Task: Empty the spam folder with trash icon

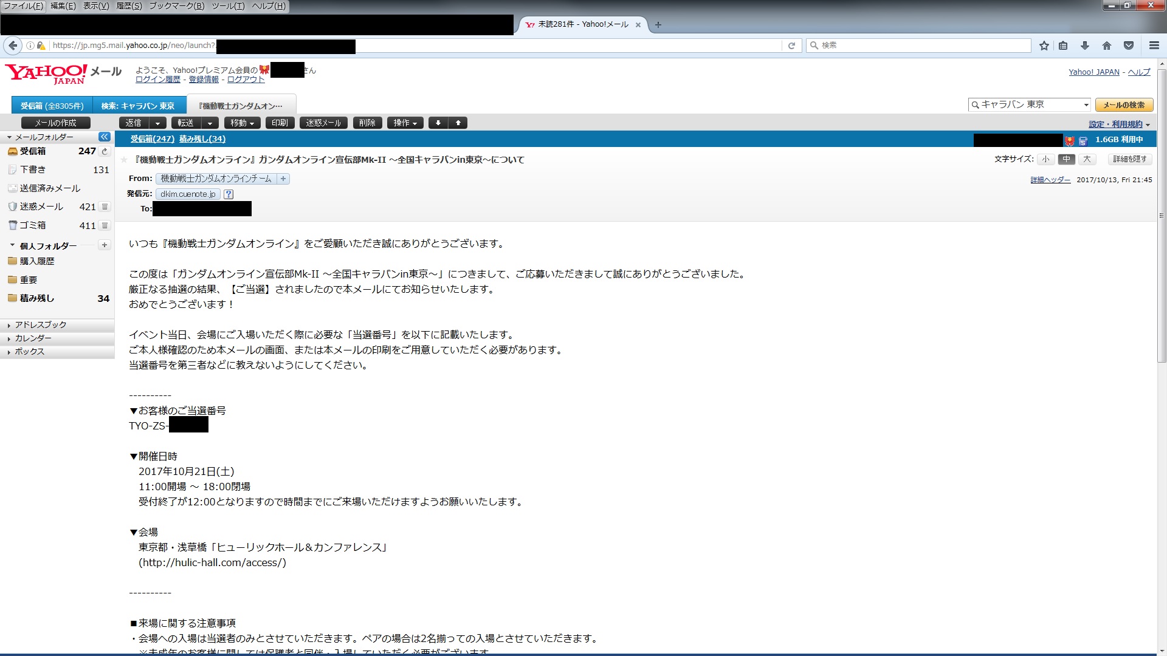Action: click(105, 207)
